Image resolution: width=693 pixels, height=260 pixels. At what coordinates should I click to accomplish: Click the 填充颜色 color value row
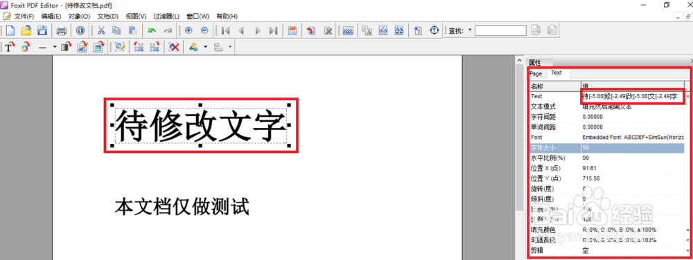coord(633,230)
